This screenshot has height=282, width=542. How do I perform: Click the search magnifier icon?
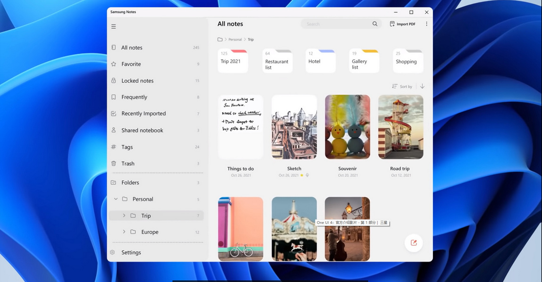click(x=375, y=24)
